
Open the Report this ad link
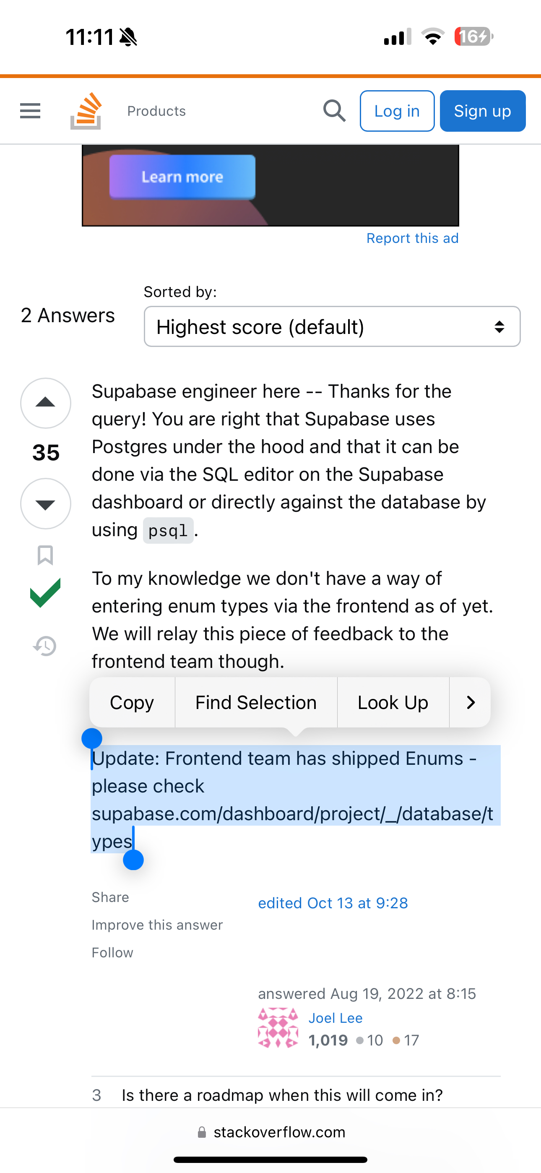pyautogui.click(x=412, y=238)
